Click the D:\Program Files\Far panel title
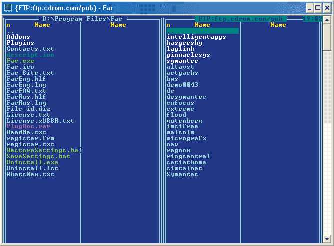 [82, 19]
